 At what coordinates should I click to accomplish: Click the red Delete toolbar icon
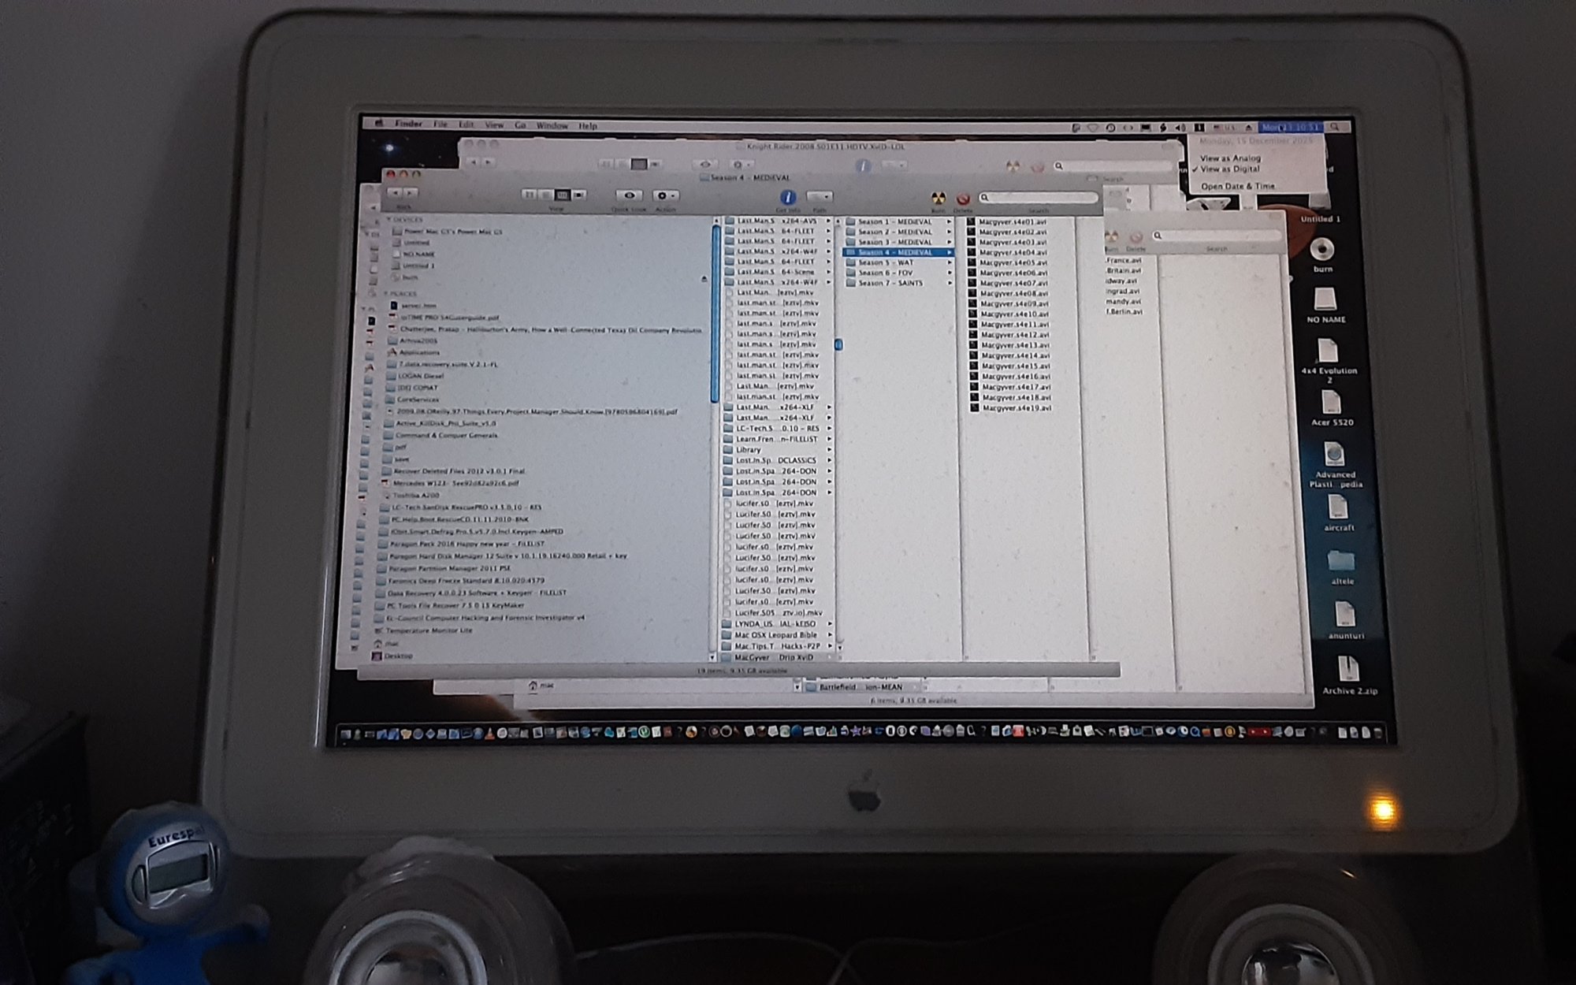pos(962,199)
